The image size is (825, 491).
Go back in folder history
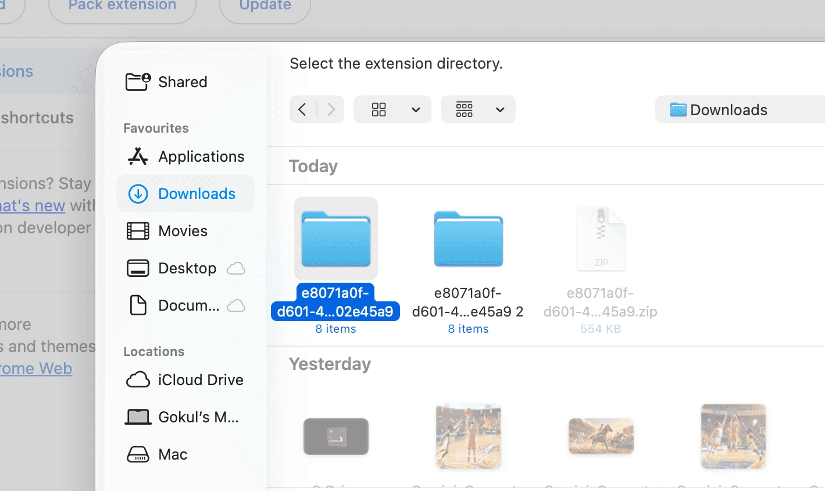click(302, 109)
